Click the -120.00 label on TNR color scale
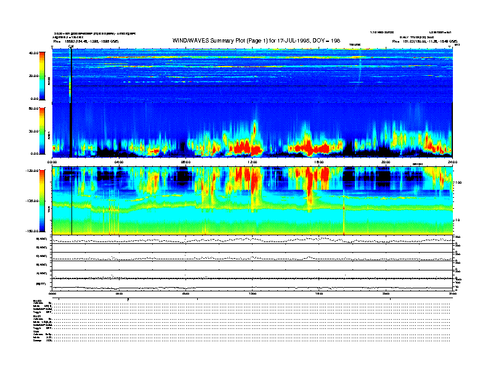 32,171
